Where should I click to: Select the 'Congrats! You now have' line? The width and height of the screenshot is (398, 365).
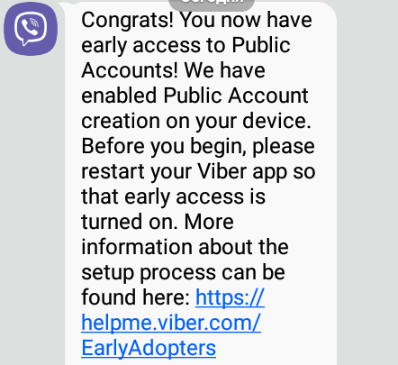196,20
